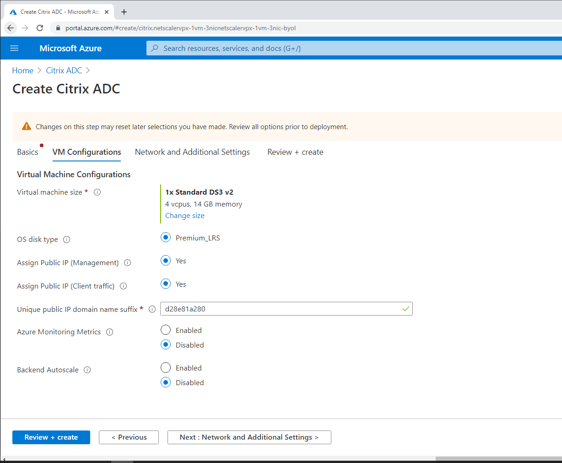Switch to the Basics tab
The image size is (562, 463).
point(28,152)
